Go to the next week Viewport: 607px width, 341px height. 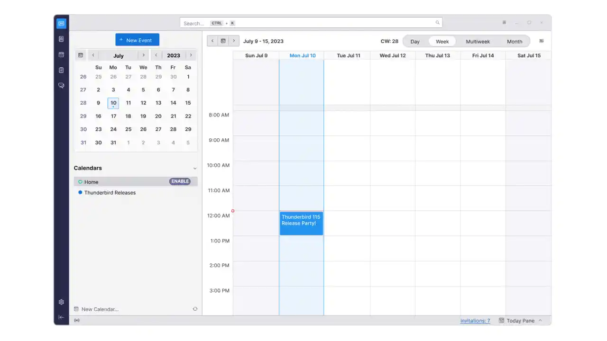coord(233,41)
